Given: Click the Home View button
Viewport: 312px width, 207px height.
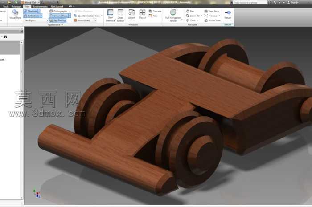Looking at the screenshot, I should [x=212, y=20].
